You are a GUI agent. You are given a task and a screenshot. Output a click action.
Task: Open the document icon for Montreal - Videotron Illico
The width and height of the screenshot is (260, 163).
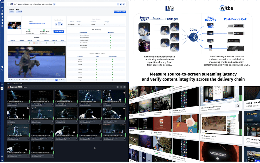point(237,106)
